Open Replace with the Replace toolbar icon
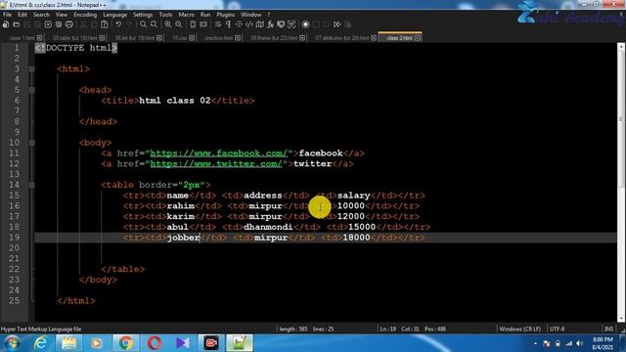The image size is (626, 352). point(154,24)
